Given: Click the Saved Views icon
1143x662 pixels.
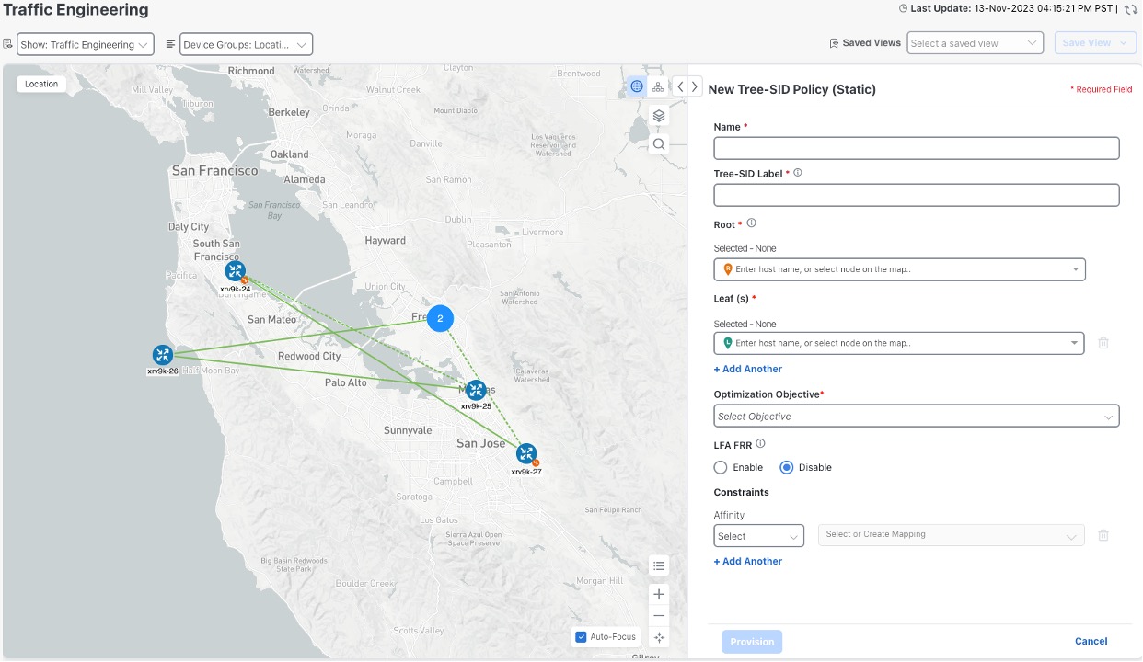Looking at the screenshot, I should pyautogui.click(x=834, y=43).
